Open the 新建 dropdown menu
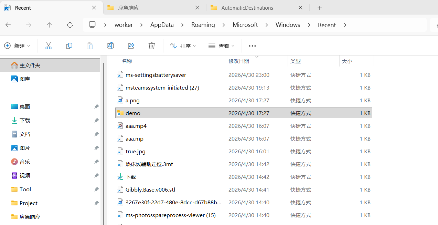Screen dimensions: 438x225 (x=17, y=46)
